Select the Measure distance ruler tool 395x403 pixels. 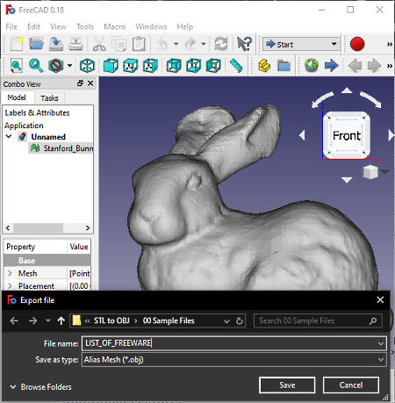coord(236,66)
